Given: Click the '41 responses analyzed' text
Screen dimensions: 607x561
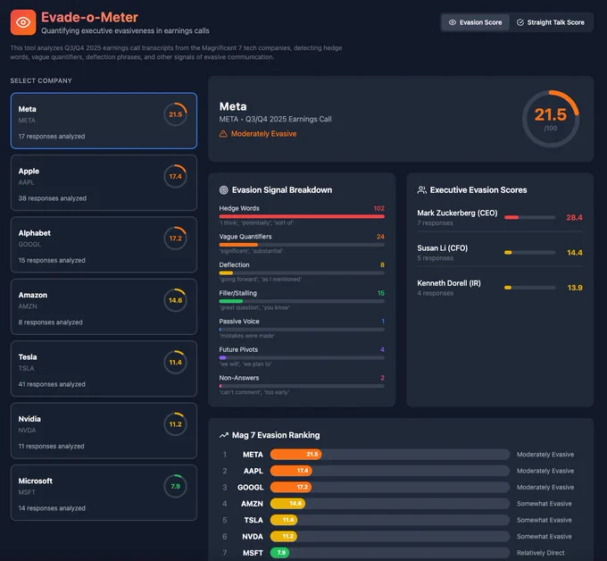Looking at the screenshot, I should [x=52, y=384].
